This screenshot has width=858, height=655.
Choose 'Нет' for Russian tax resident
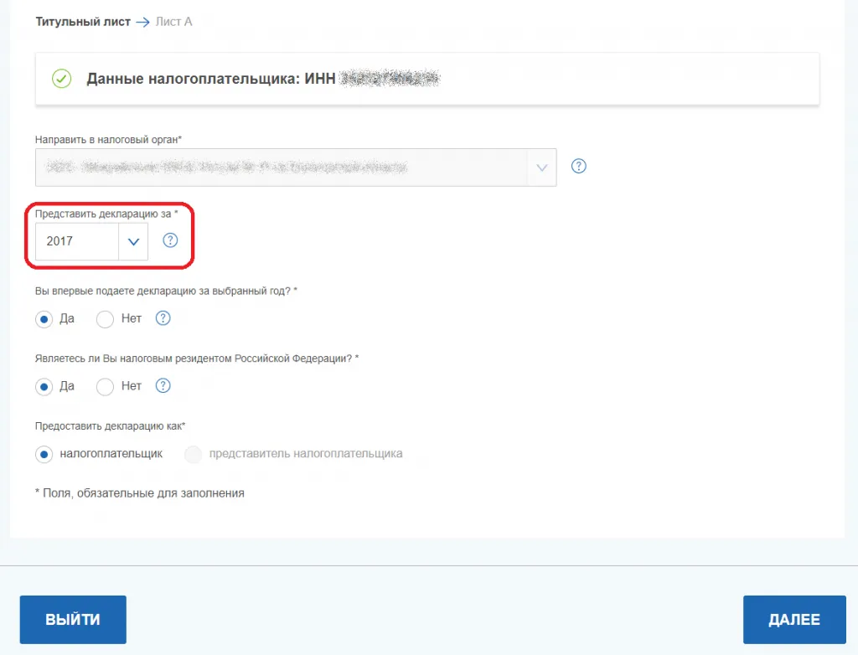(x=105, y=387)
